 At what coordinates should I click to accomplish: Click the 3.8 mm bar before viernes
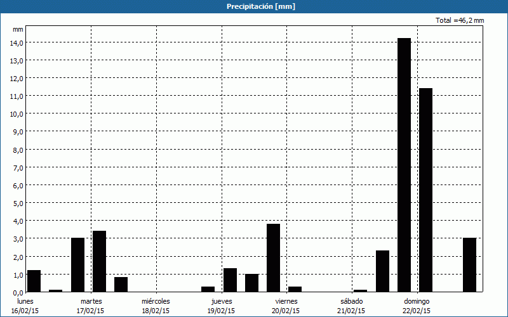point(273,257)
